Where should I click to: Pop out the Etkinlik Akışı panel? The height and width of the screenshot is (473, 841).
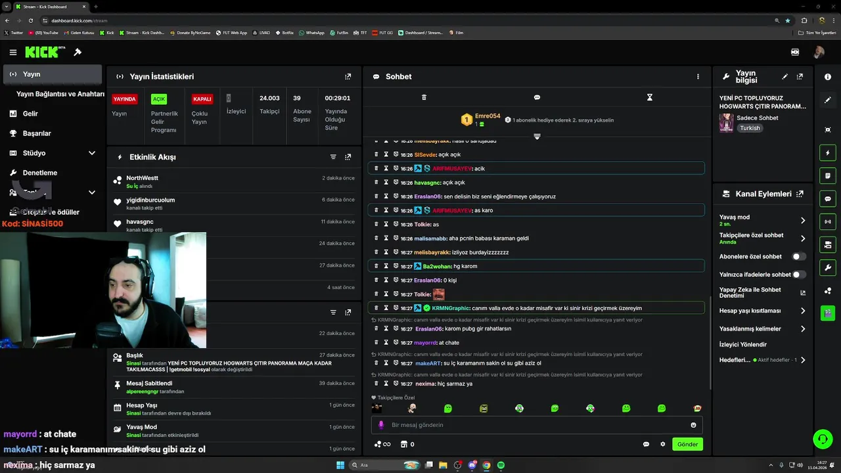pyautogui.click(x=348, y=157)
